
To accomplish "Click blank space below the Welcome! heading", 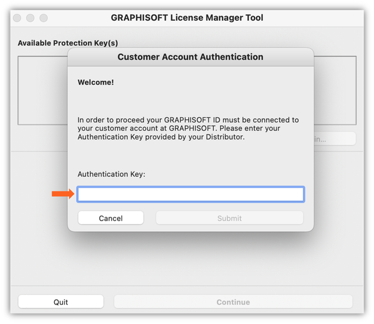I will tap(187, 100).
